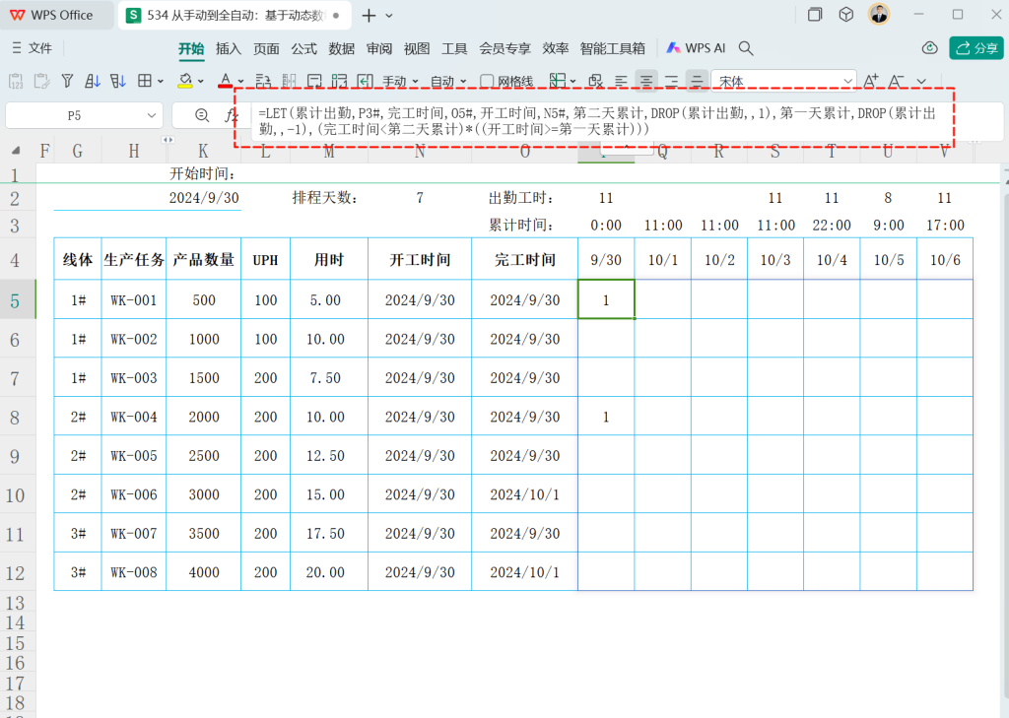Viewport: 1009px width, 718px height.
Task: Decrease font size with A- icon
Action: tap(896, 81)
